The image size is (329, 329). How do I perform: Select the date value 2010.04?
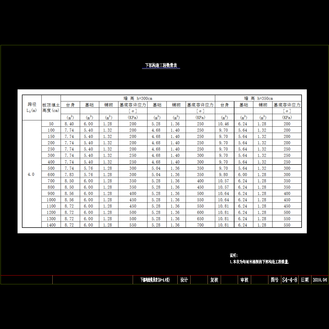tap(320, 280)
